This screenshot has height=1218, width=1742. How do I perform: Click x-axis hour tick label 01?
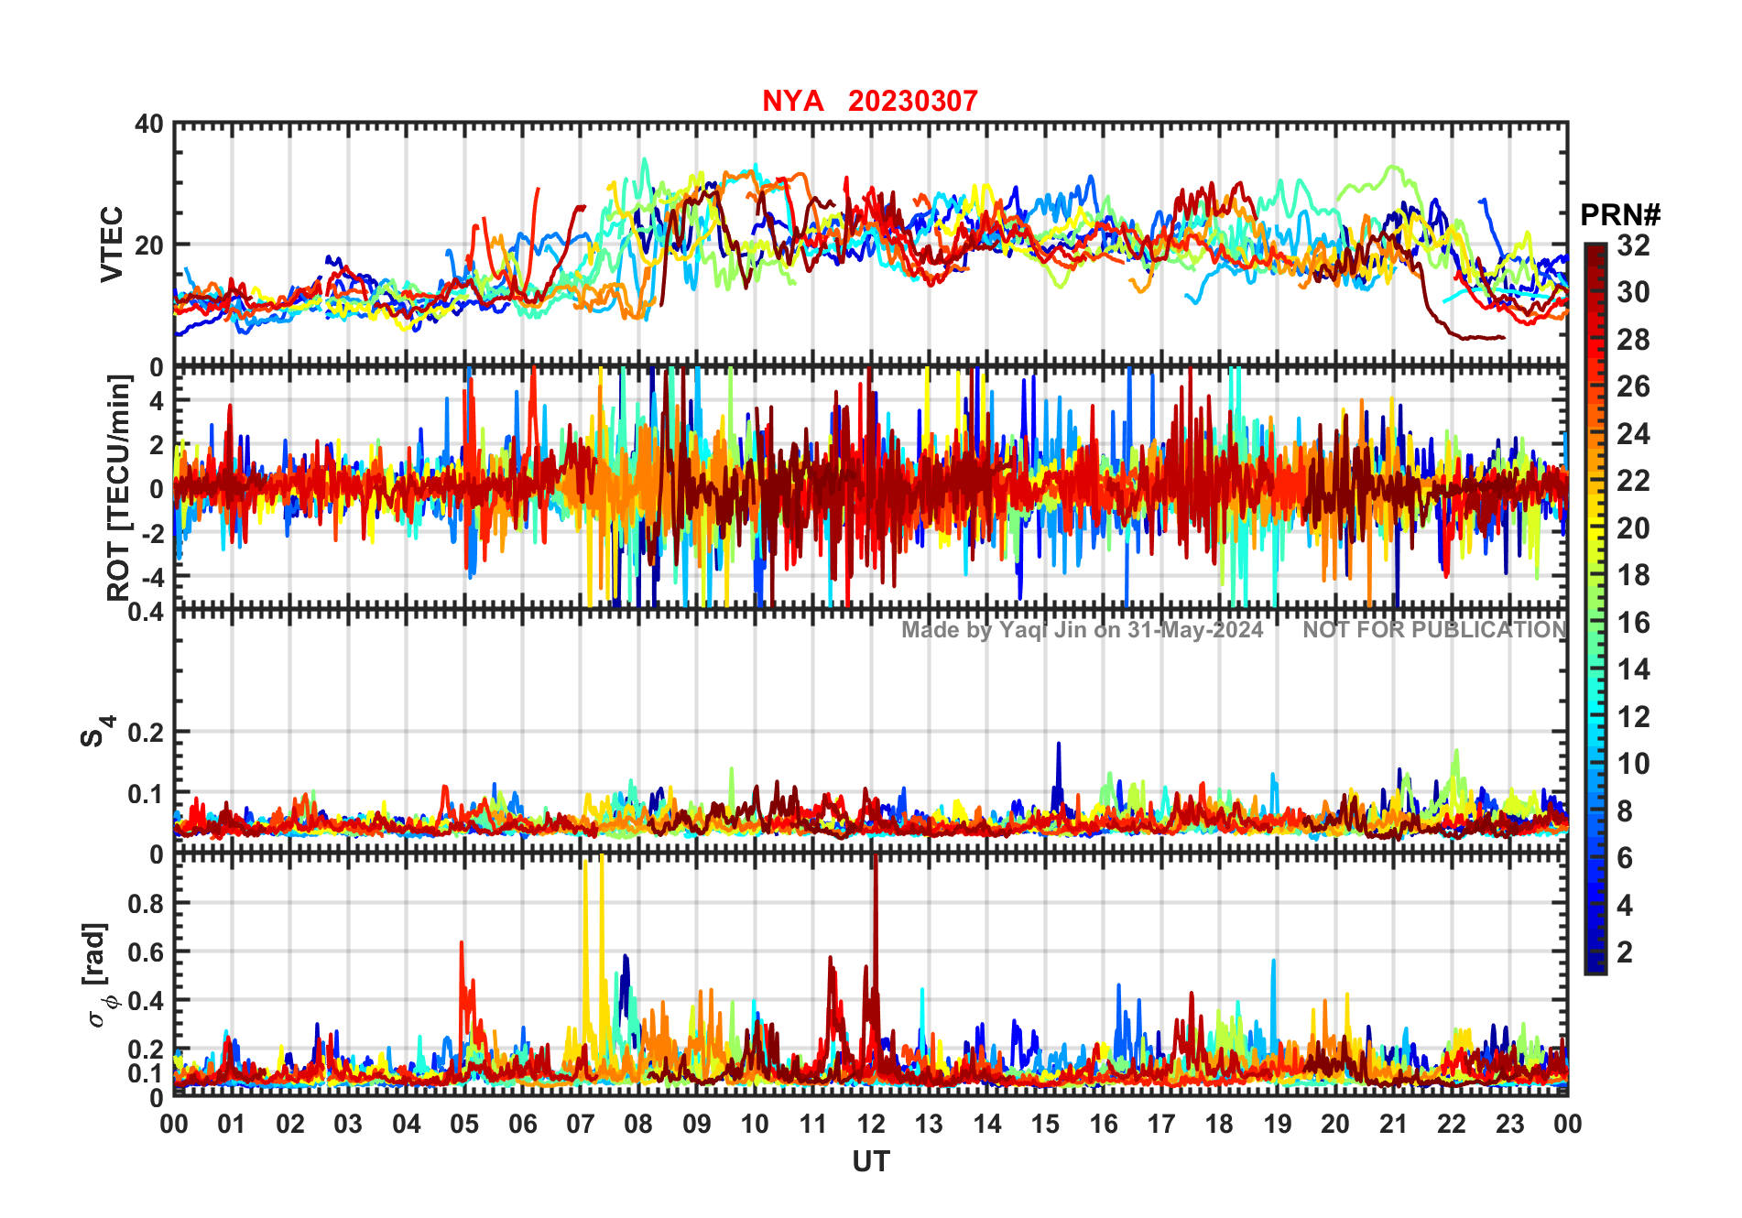coord(232,1124)
